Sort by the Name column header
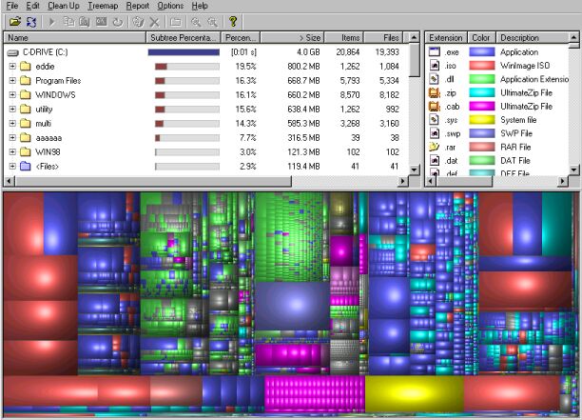Image resolution: width=582 pixels, height=420 pixels. point(74,38)
